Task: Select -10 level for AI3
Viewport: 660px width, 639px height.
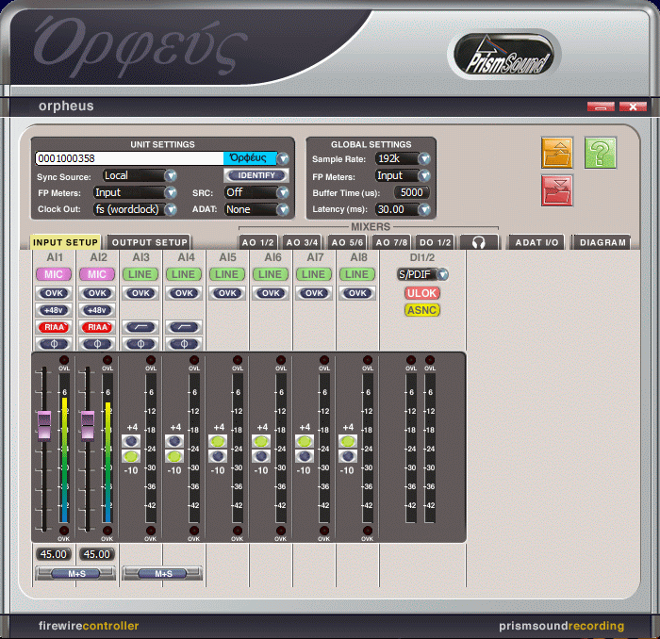Action: point(131,456)
